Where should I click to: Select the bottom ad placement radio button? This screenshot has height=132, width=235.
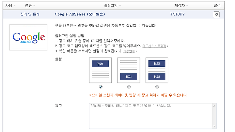[x=129, y=87]
